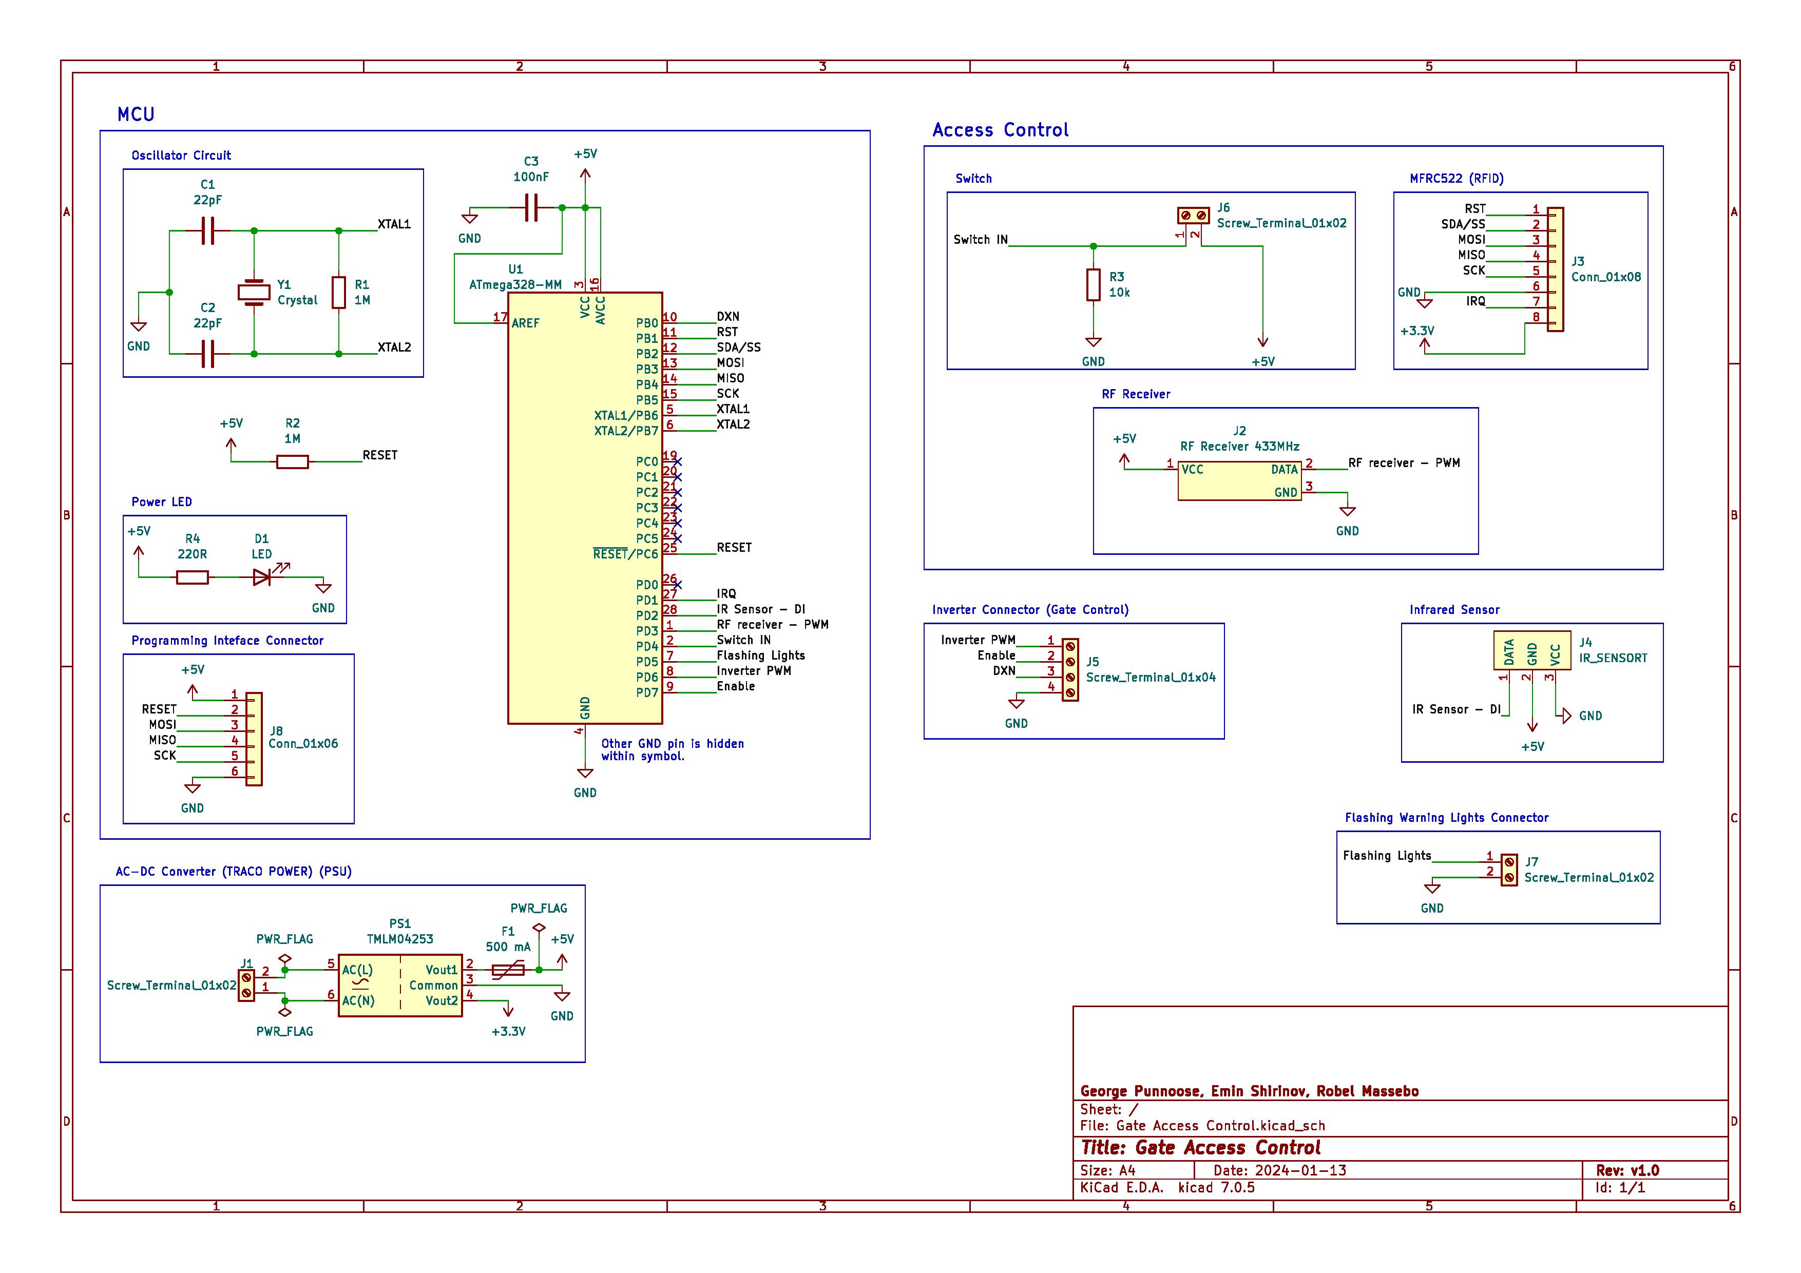
Task: Select the AREF pin label on U1
Action: point(525,323)
